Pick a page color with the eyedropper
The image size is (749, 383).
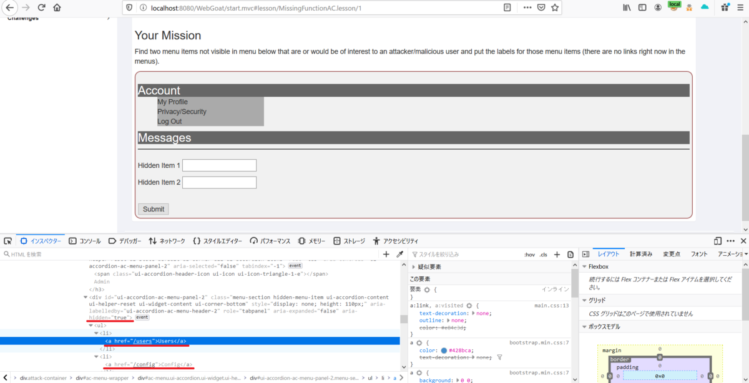tap(400, 254)
